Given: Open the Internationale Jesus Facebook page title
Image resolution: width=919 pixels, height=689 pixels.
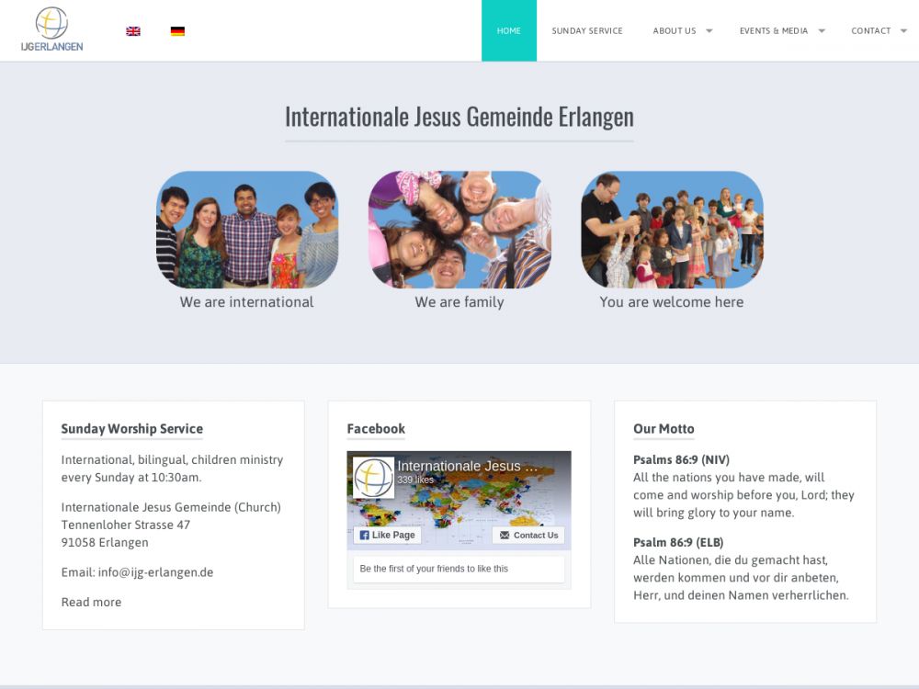Looking at the screenshot, I should pos(467,466).
